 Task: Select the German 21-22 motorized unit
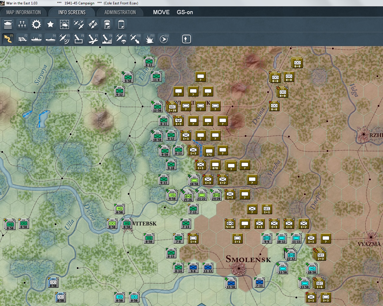pos(202,195)
